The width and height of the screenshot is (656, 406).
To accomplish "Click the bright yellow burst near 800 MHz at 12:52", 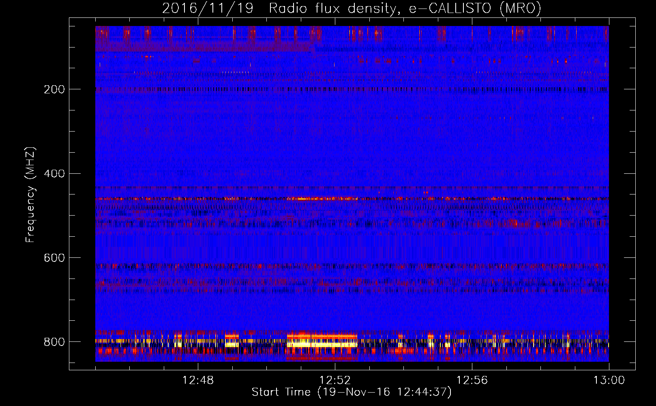I will coord(322,344).
